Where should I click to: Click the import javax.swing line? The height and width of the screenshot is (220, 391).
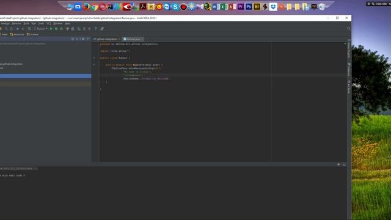coord(115,51)
